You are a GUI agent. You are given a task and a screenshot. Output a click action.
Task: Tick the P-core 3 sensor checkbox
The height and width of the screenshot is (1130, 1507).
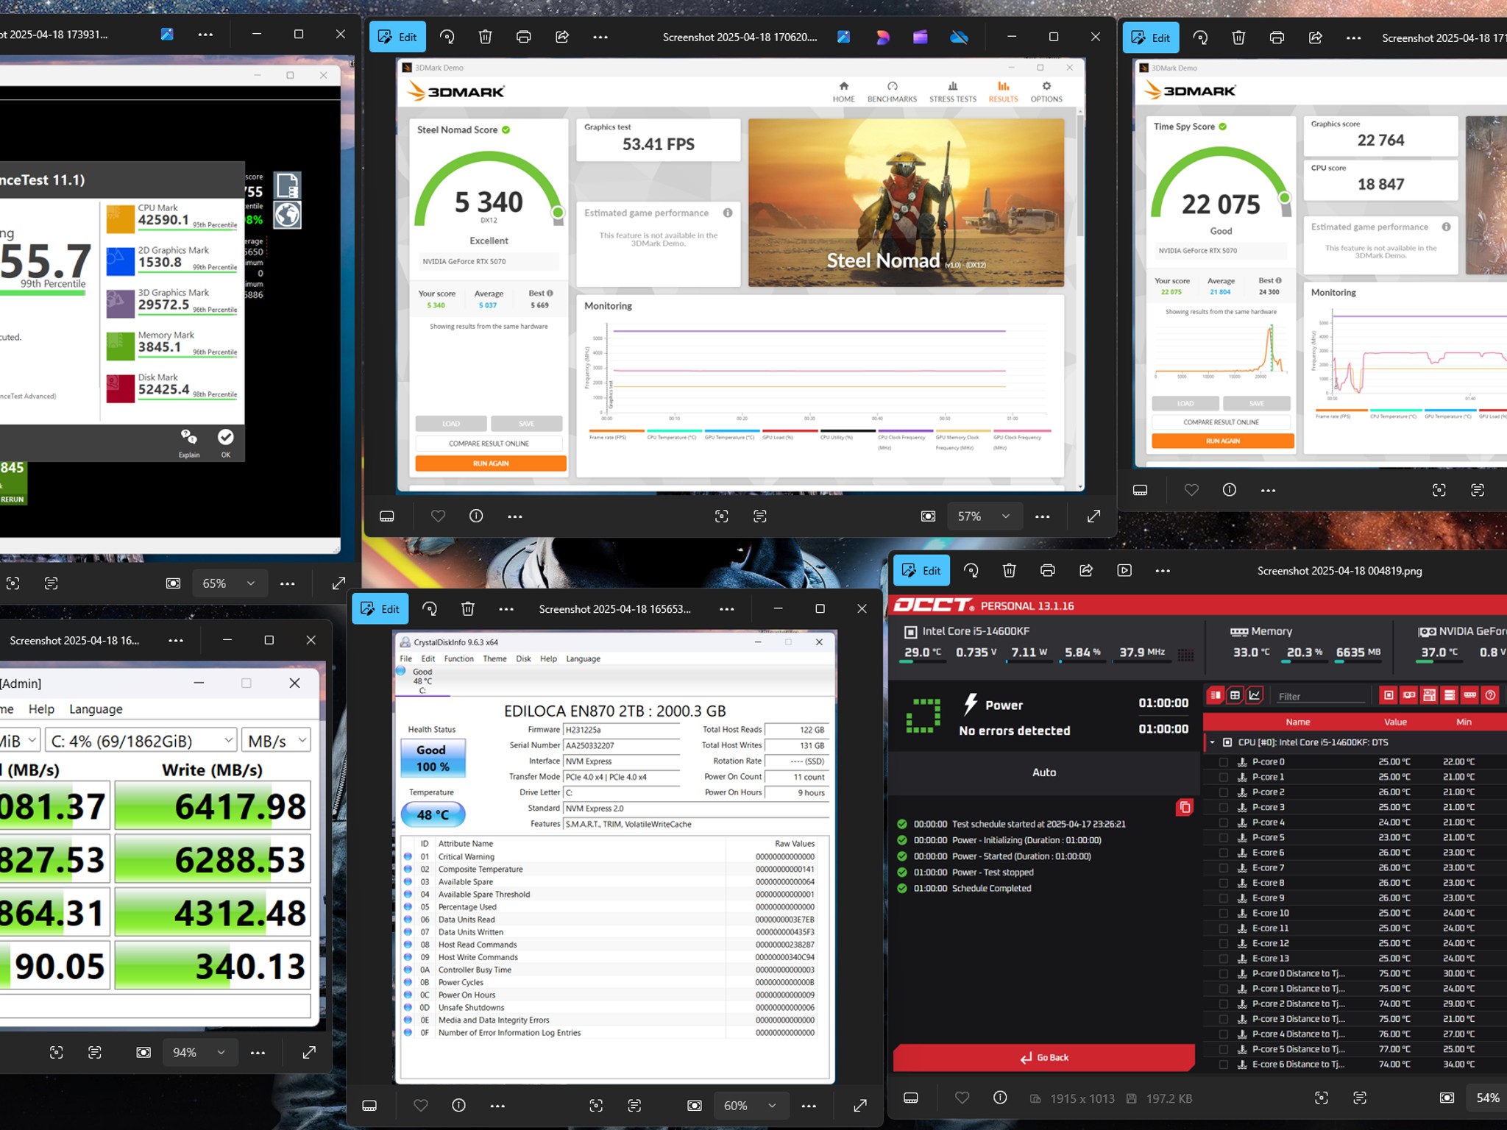coord(1223,807)
